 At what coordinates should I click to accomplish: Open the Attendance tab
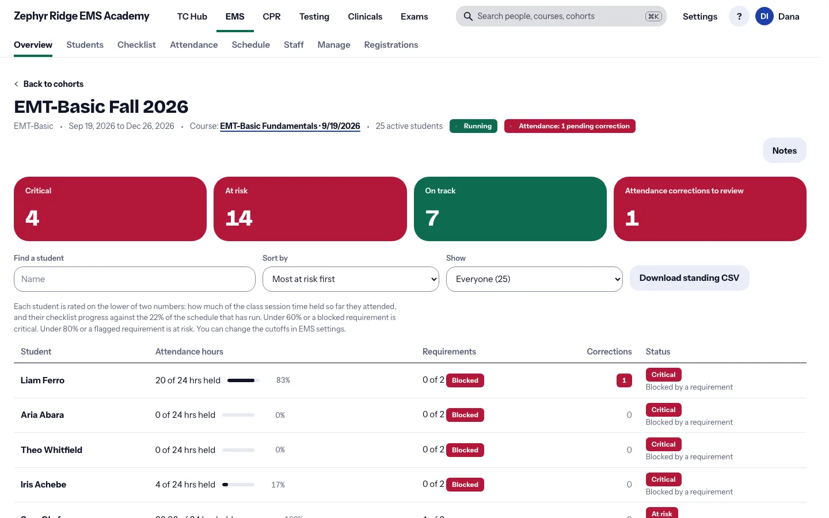193,45
